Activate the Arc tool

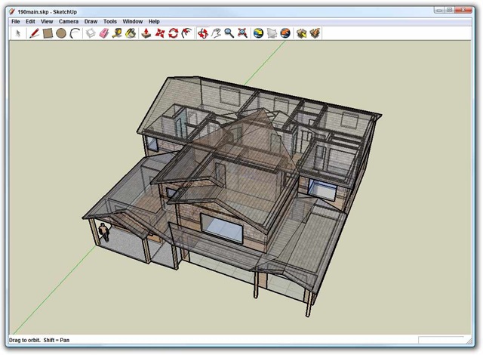point(74,33)
